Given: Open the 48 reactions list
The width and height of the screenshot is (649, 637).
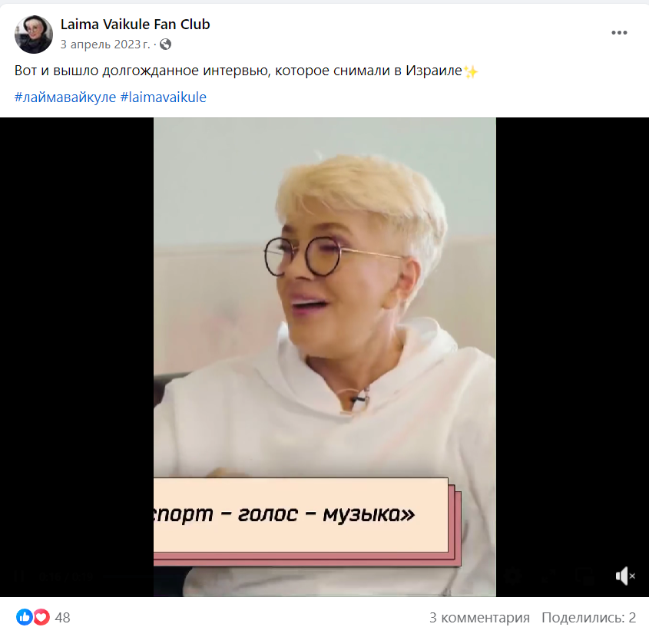Looking at the screenshot, I should pos(62,618).
